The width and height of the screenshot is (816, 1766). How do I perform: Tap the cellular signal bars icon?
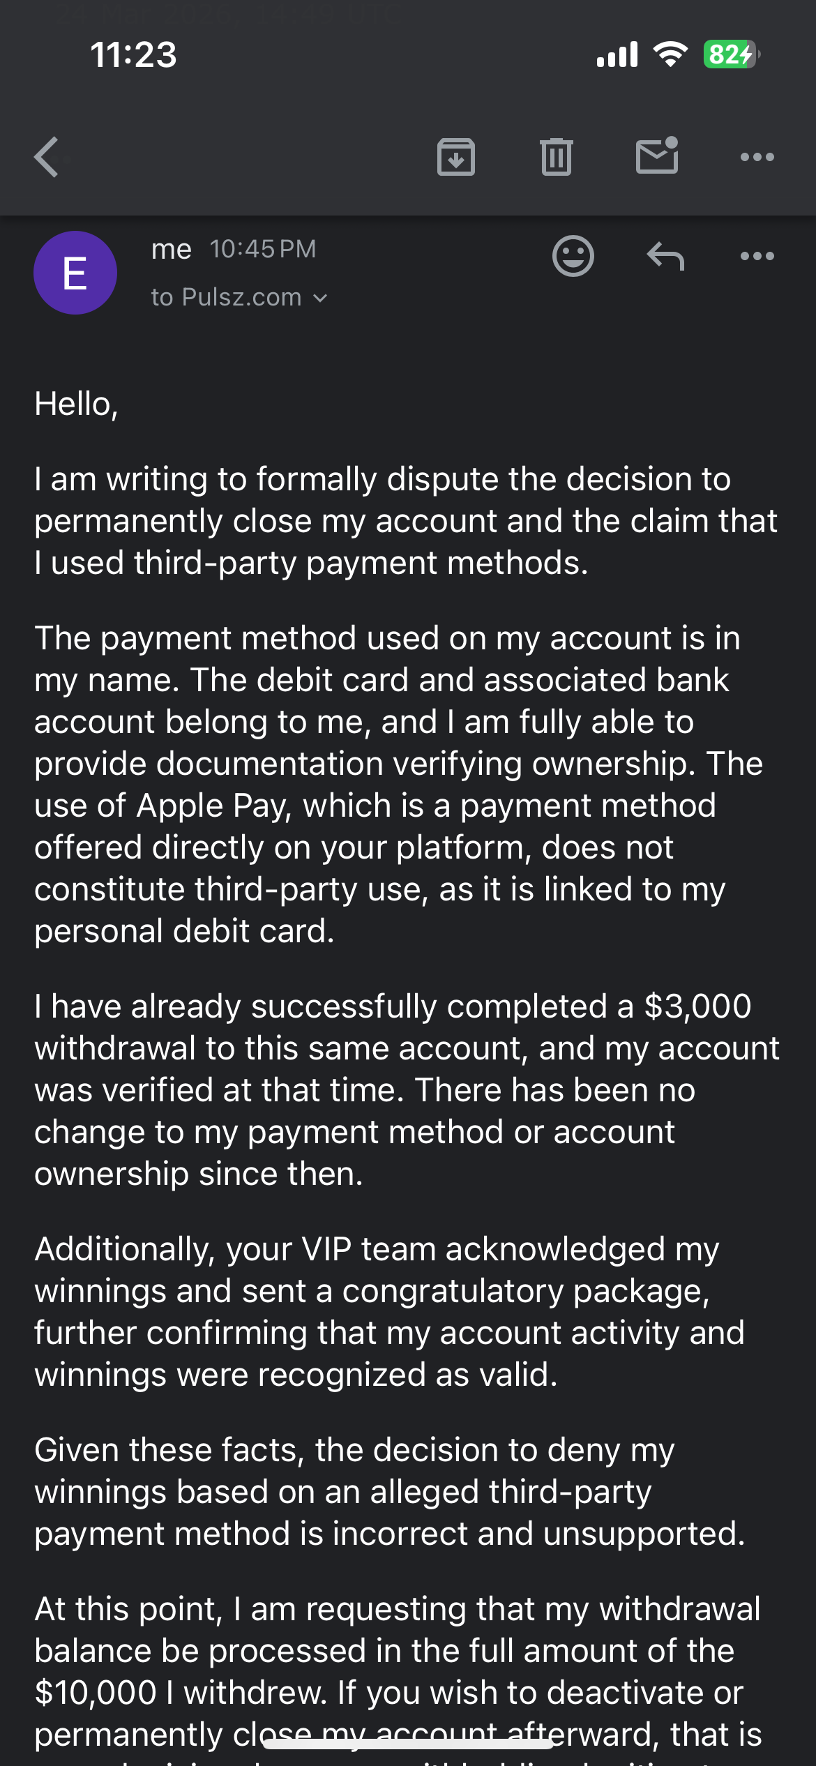tap(617, 54)
